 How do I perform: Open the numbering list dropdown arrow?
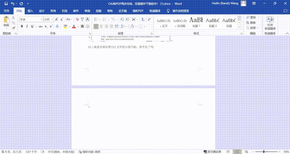(109, 19)
